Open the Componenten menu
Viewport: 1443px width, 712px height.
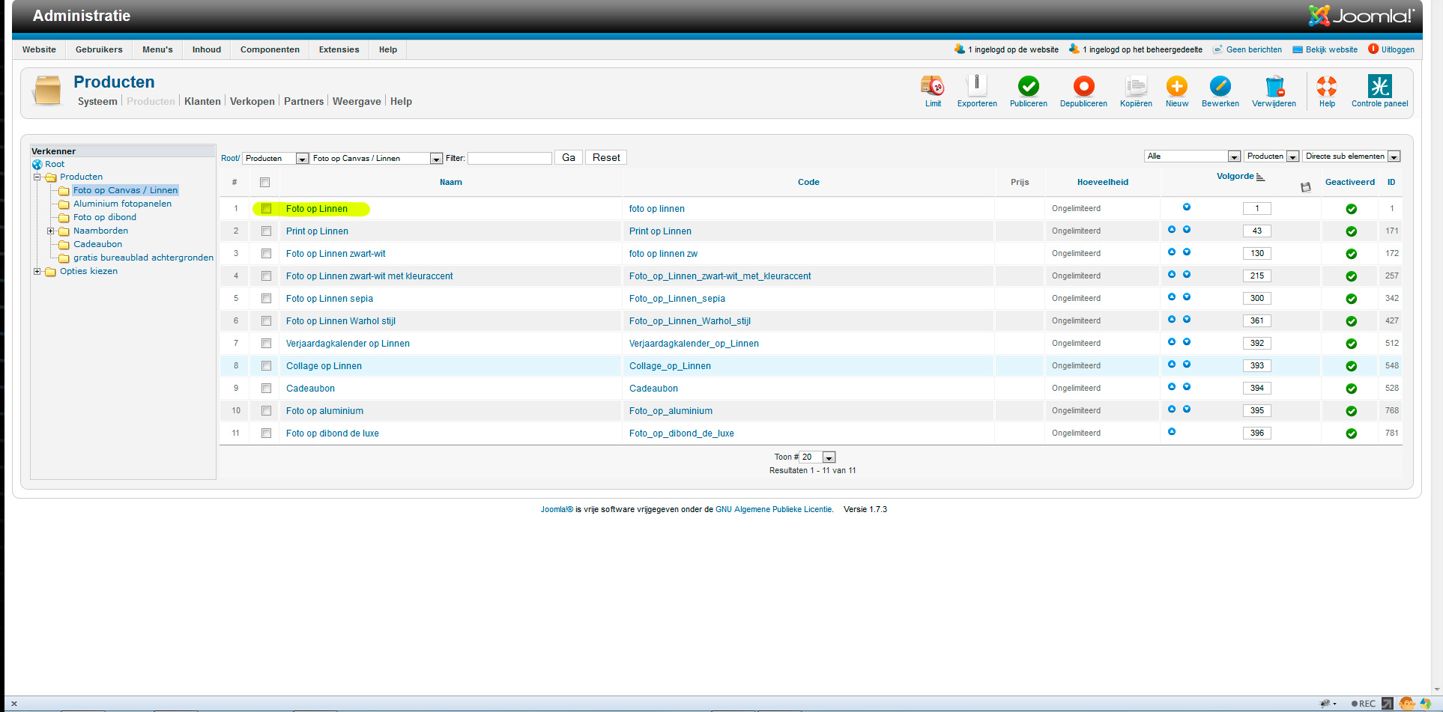pyautogui.click(x=270, y=50)
